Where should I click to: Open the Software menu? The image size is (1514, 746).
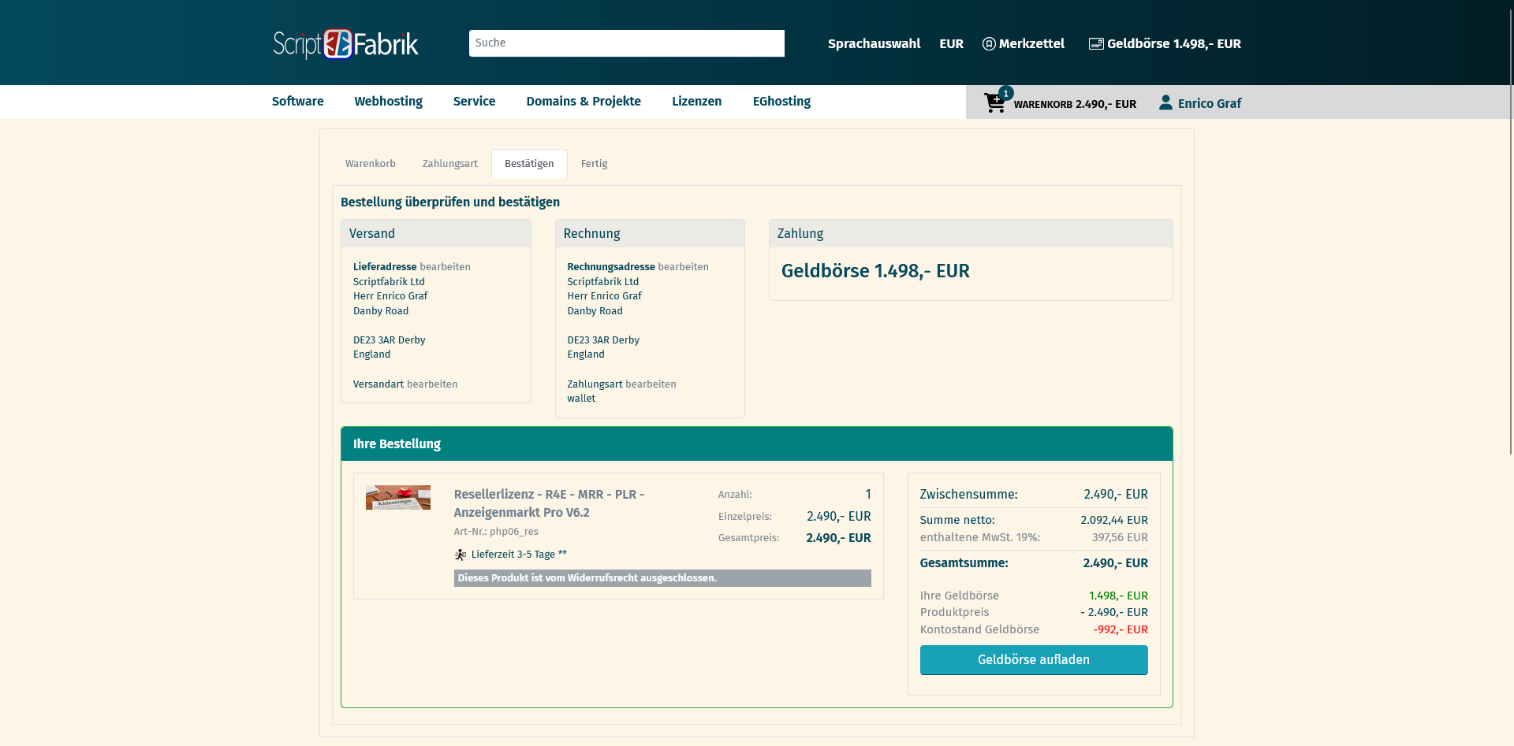298,102
